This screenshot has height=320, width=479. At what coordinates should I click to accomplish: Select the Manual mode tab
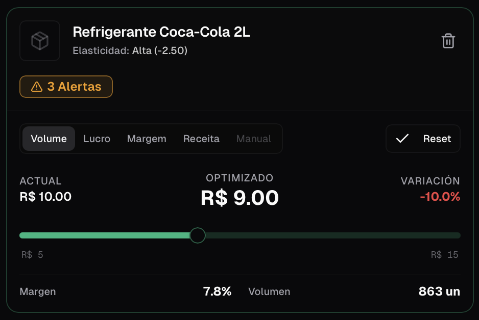pyautogui.click(x=253, y=139)
